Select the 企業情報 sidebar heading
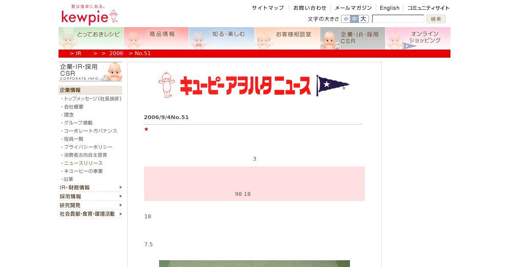The width and height of the screenshot is (509, 267). [90, 90]
